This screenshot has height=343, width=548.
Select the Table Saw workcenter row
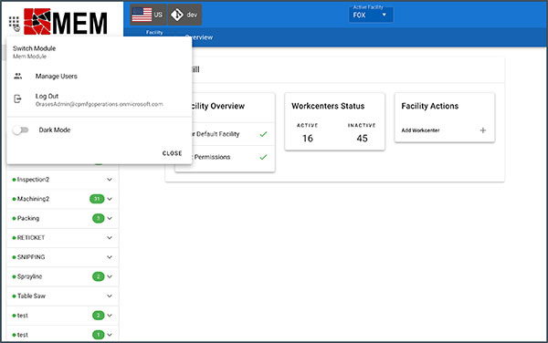pyautogui.click(x=63, y=296)
